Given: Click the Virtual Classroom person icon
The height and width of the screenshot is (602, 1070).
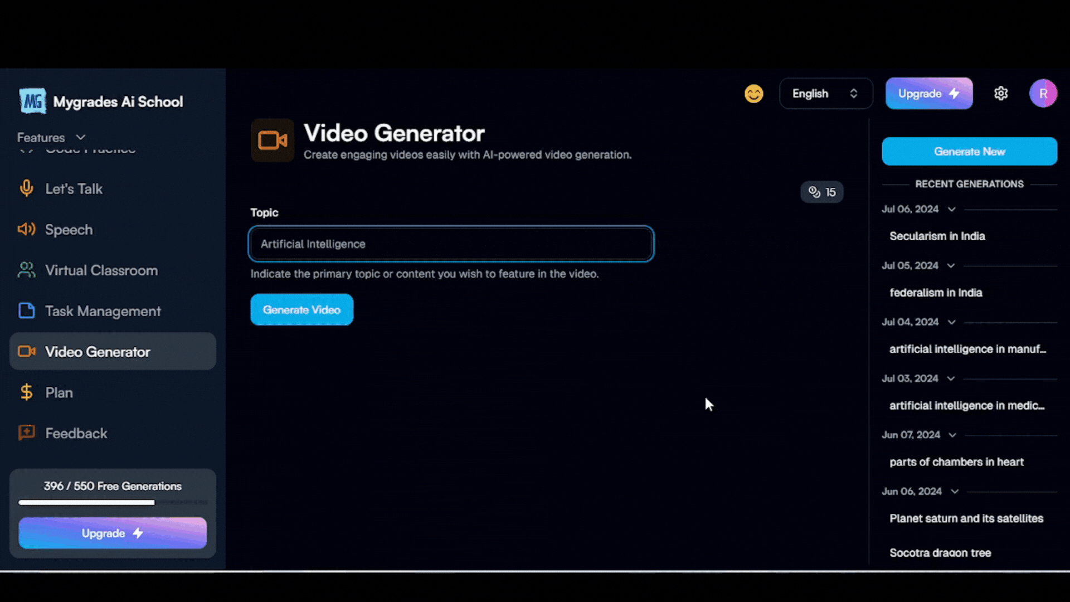Looking at the screenshot, I should [26, 270].
